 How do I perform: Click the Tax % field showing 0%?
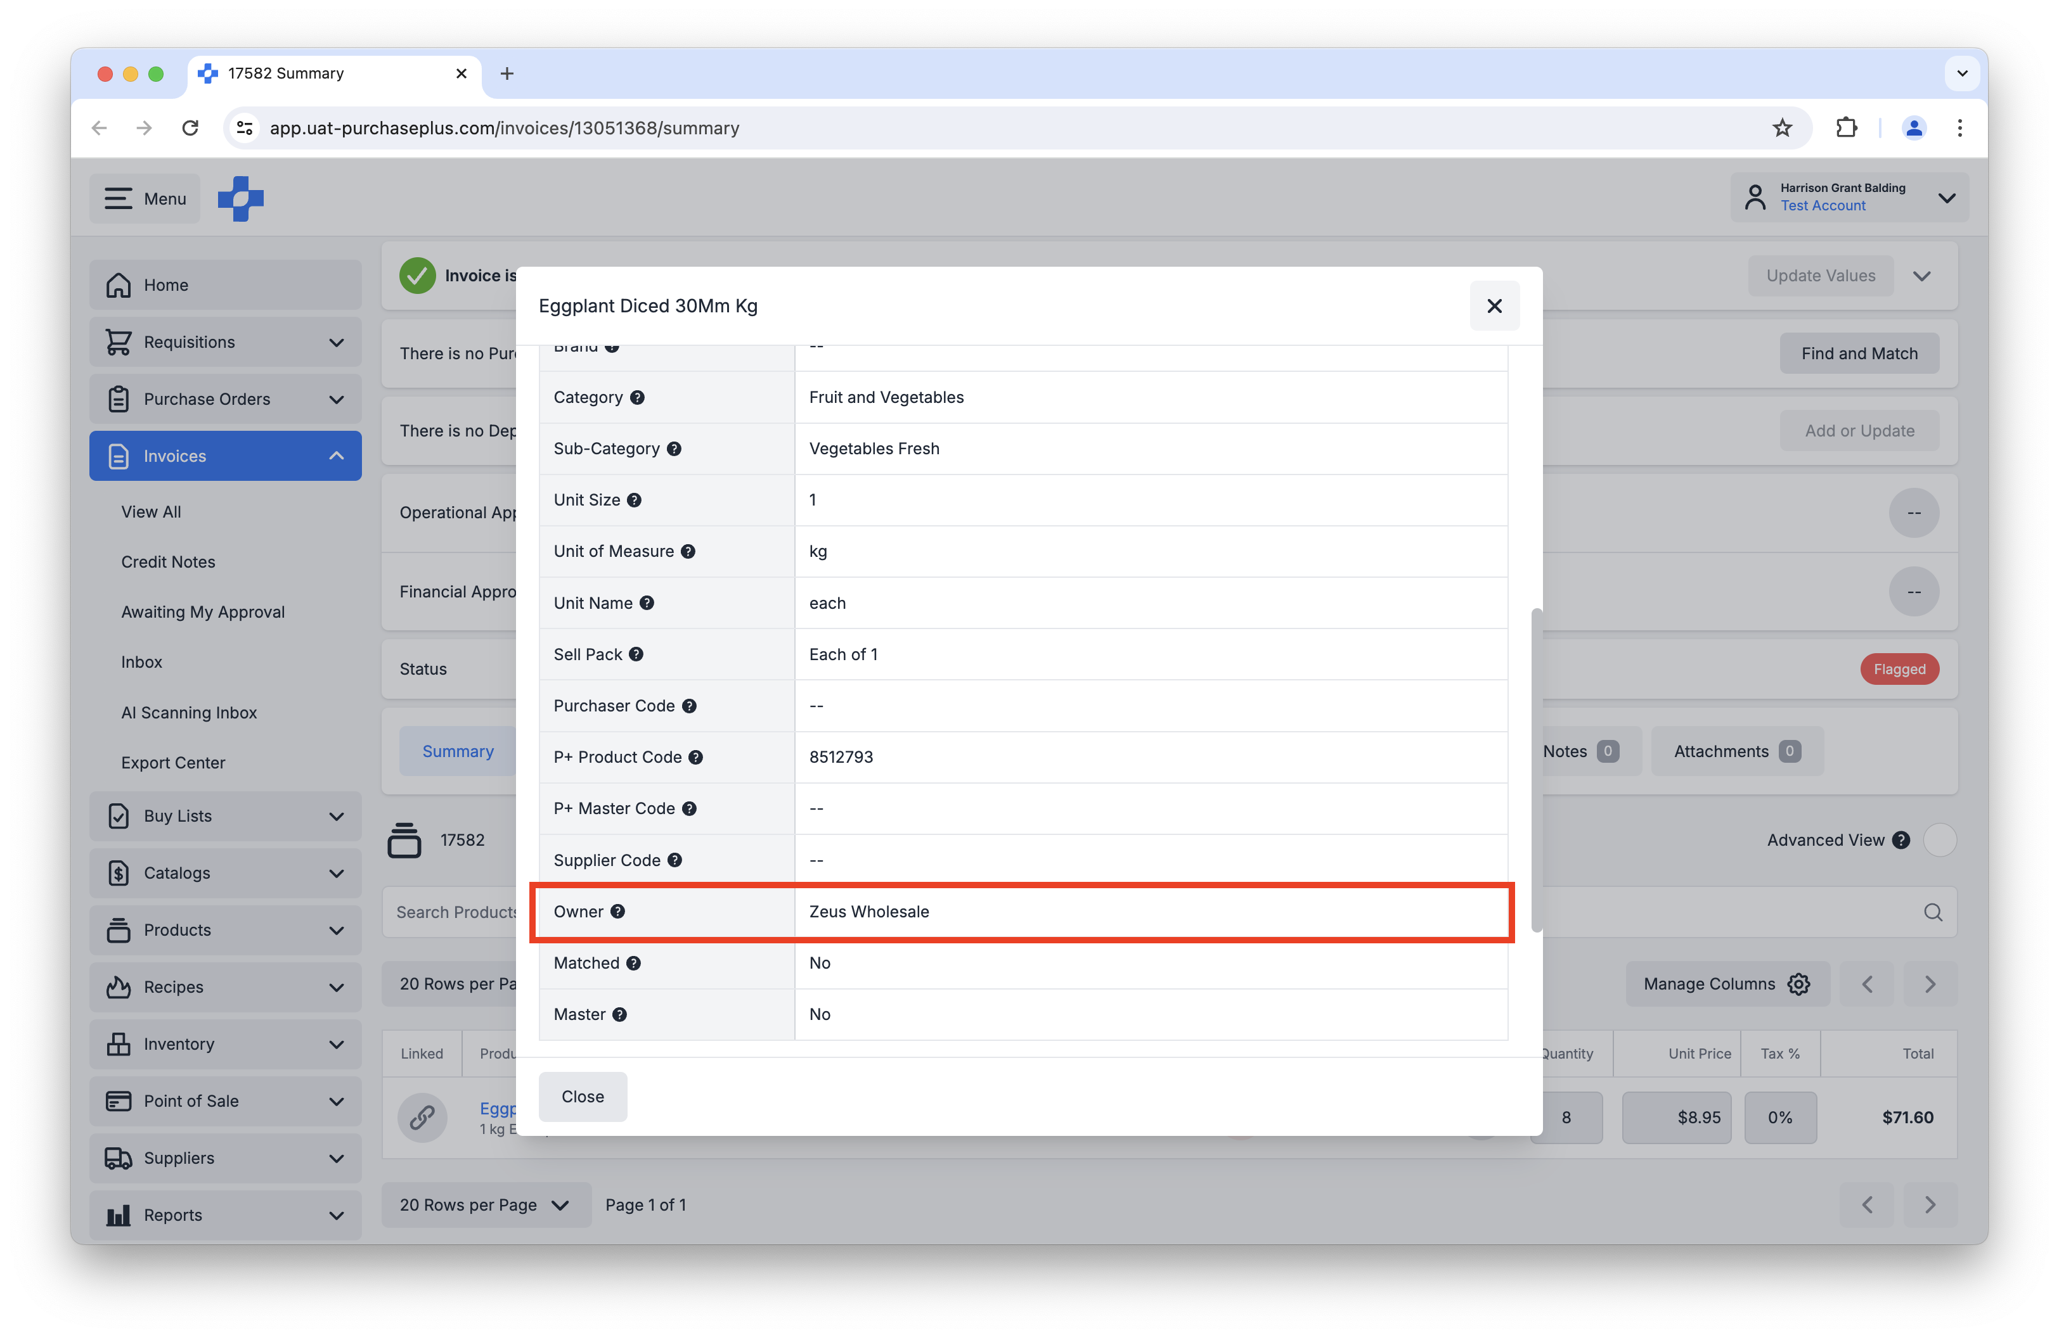point(1781,1118)
